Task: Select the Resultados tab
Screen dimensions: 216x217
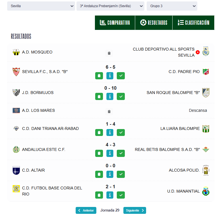Action: coord(154,23)
